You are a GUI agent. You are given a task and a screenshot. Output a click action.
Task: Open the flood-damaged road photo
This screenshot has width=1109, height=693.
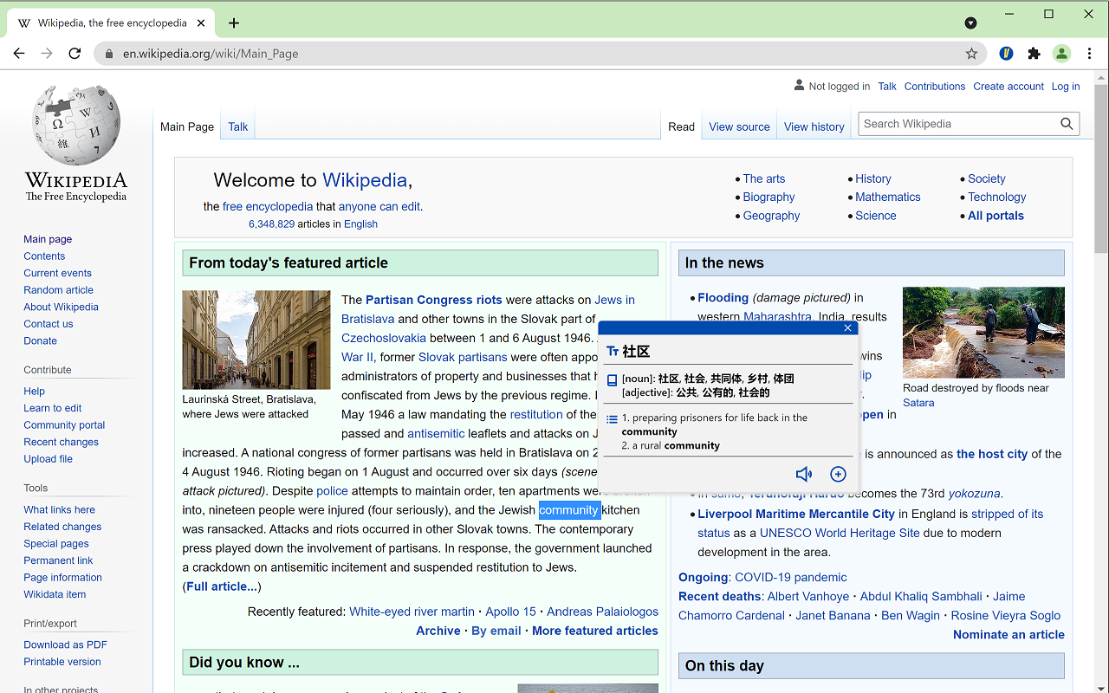[983, 333]
